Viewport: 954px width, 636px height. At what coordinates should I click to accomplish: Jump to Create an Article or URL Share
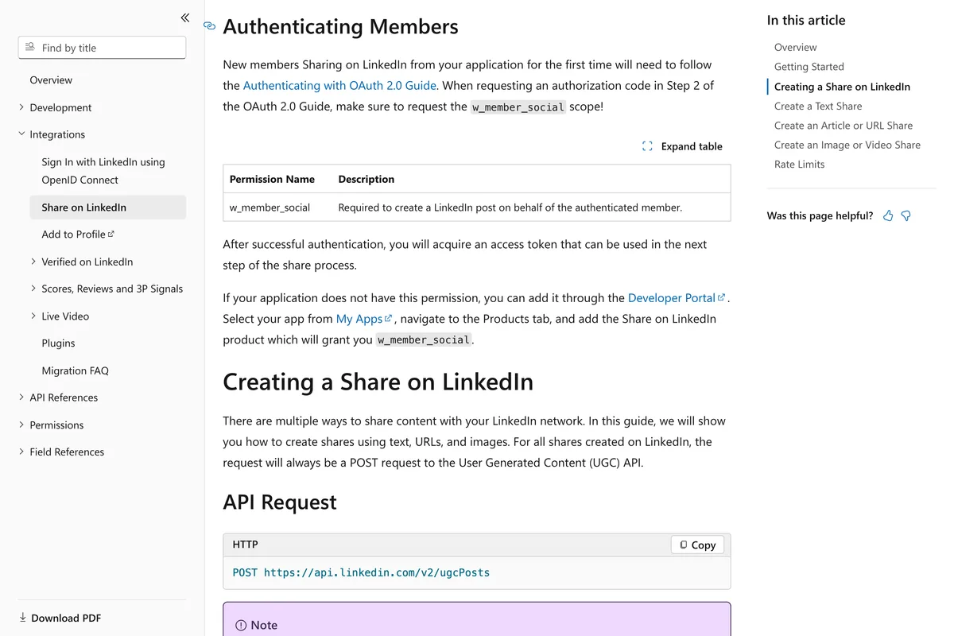pyautogui.click(x=843, y=126)
